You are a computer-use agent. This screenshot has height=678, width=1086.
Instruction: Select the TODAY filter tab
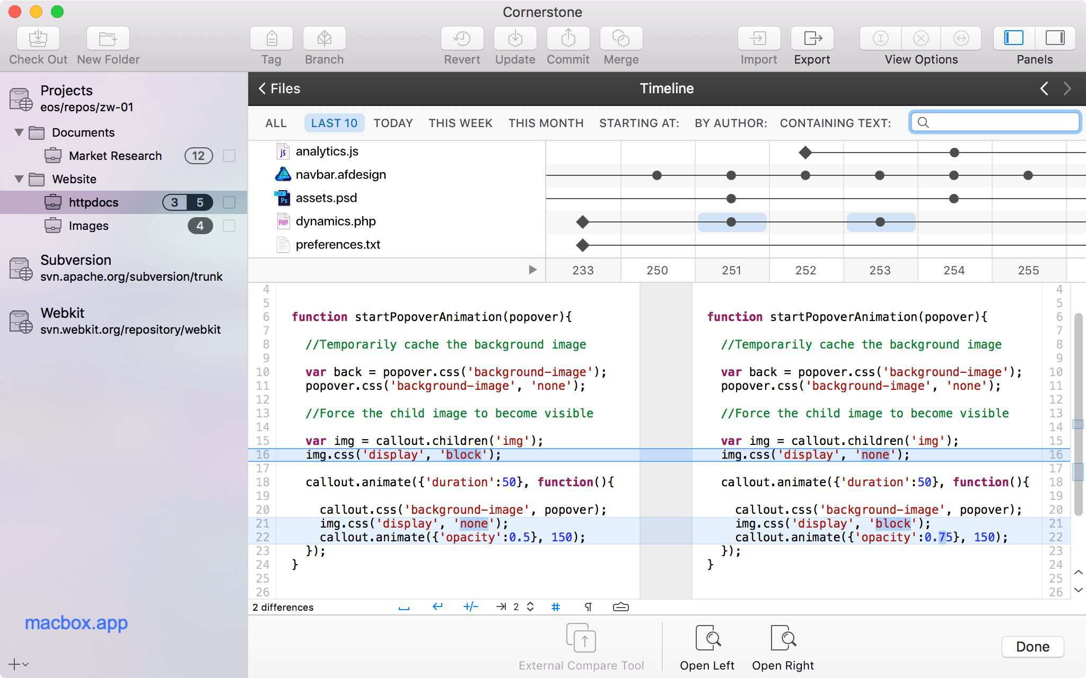coord(393,123)
